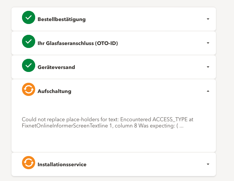Image resolution: width=234 pixels, height=181 pixels.
Task: Click the green checkmark for Glasfaseranschluss (OTO-ID)
Action: [x=29, y=42]
